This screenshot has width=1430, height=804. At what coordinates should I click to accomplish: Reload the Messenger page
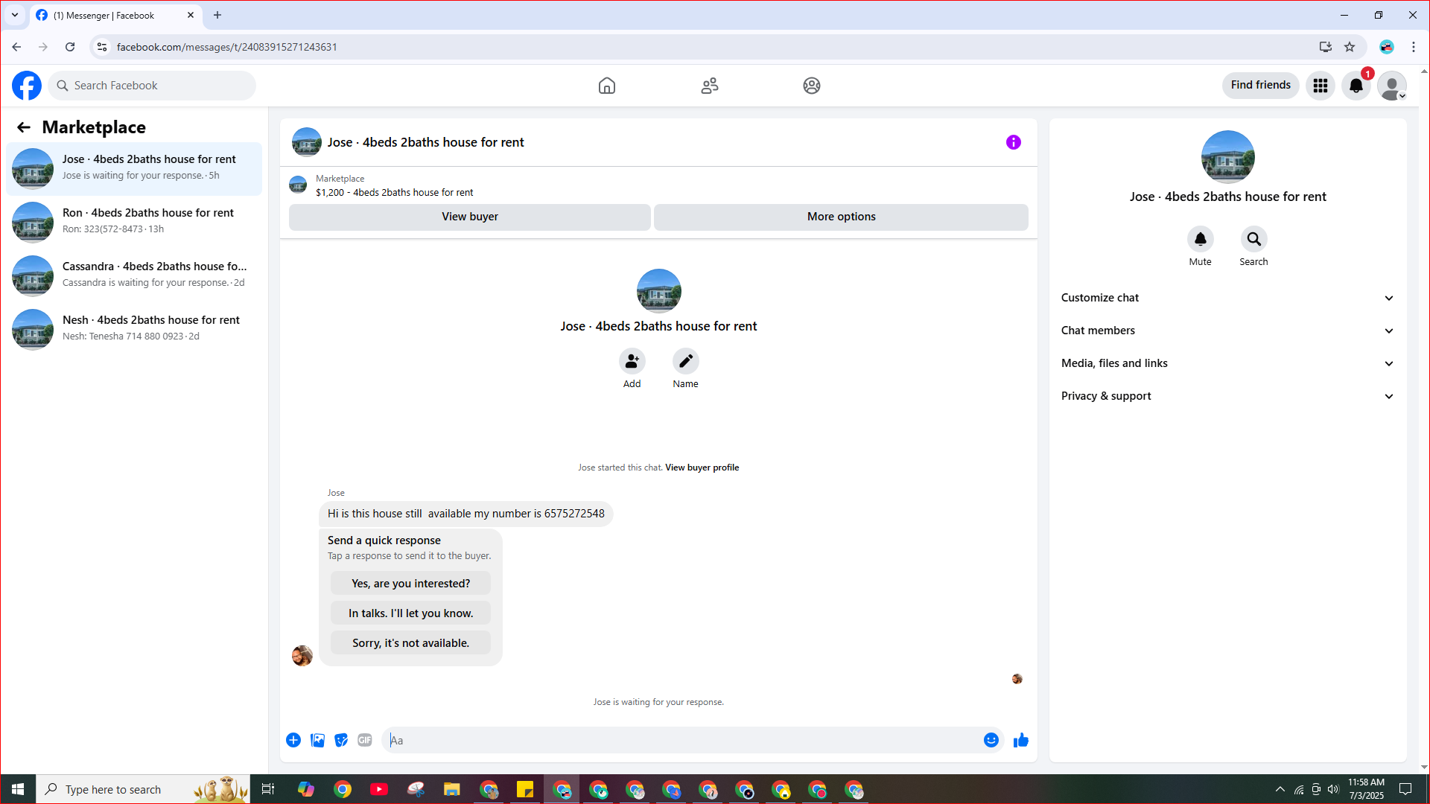70,47
